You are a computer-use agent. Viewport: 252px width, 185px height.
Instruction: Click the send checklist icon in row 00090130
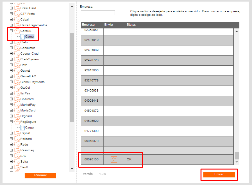click(114, 159)
